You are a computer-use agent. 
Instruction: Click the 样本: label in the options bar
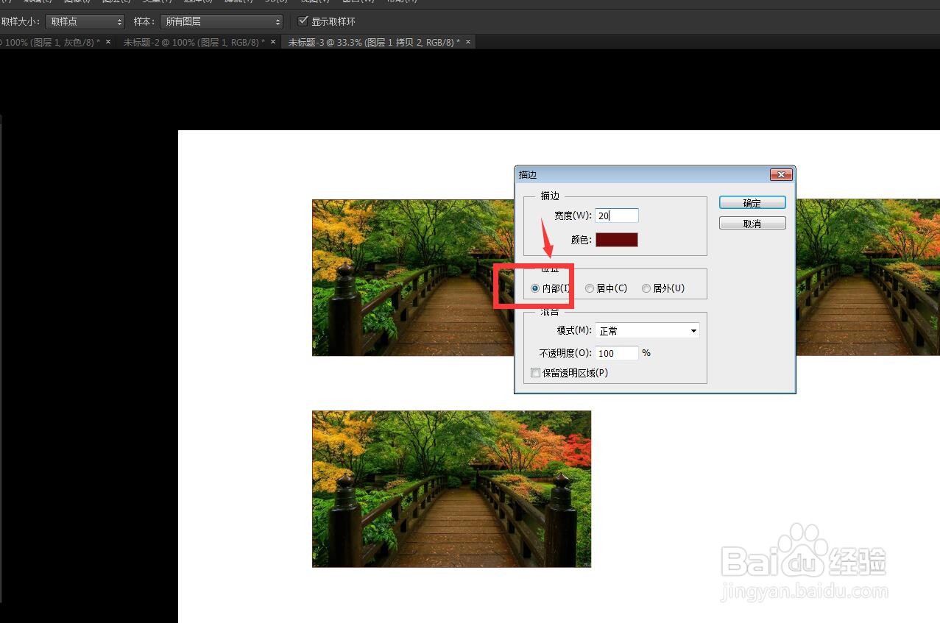pos(144,22)
